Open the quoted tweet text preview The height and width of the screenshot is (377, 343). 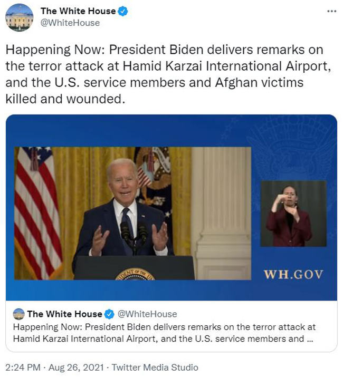pos(164,333)
